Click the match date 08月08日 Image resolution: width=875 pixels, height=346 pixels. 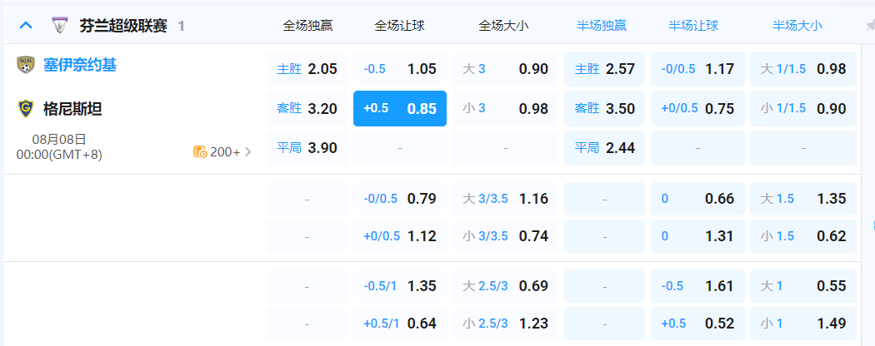pos(59,139)
